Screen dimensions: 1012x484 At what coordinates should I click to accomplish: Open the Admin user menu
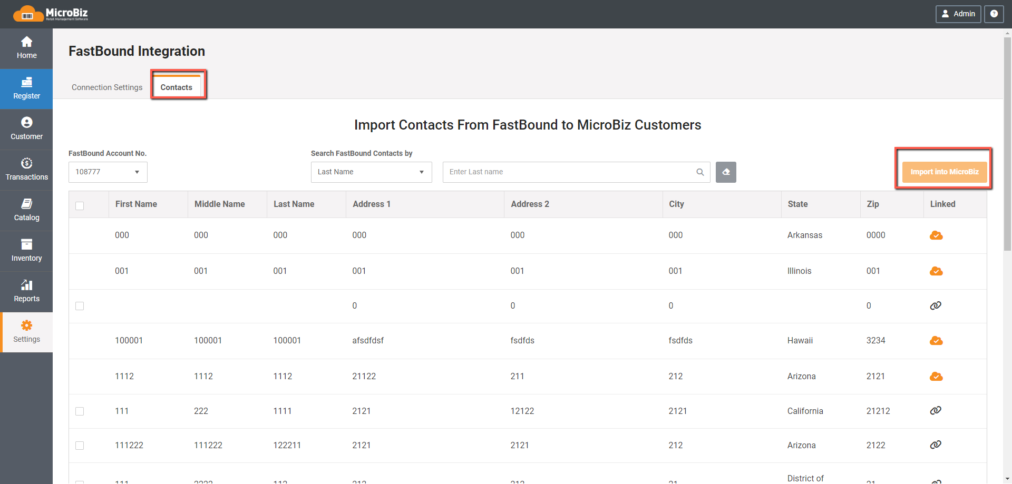click(x=958, y=14)
